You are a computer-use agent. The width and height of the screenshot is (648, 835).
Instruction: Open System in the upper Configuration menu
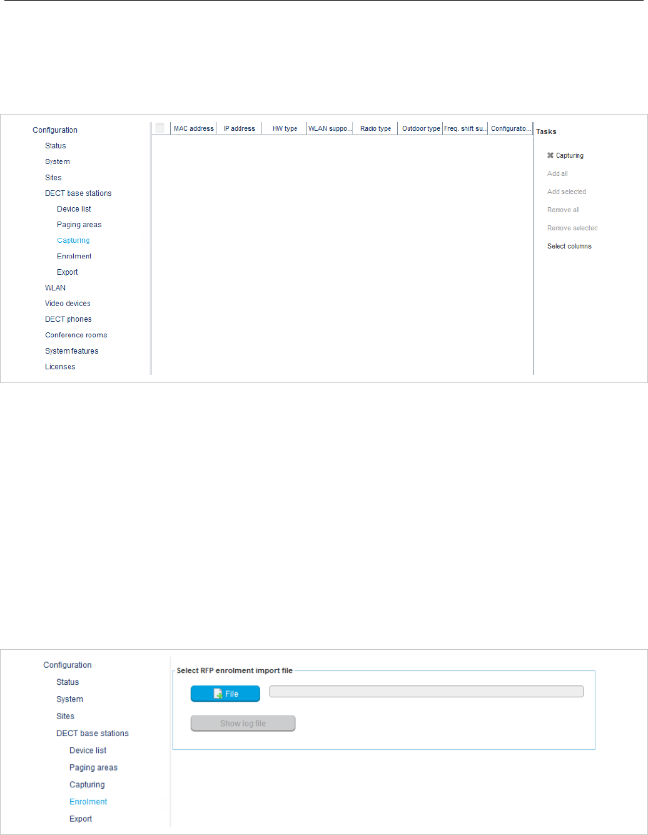tap(58, 161)
